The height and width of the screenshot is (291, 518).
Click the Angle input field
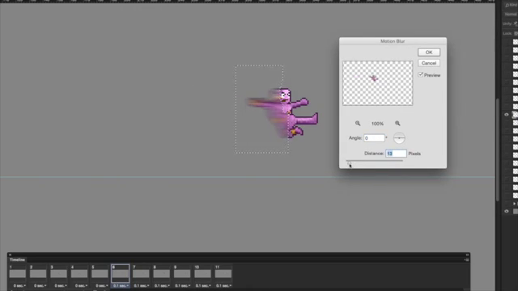point(374,138)
